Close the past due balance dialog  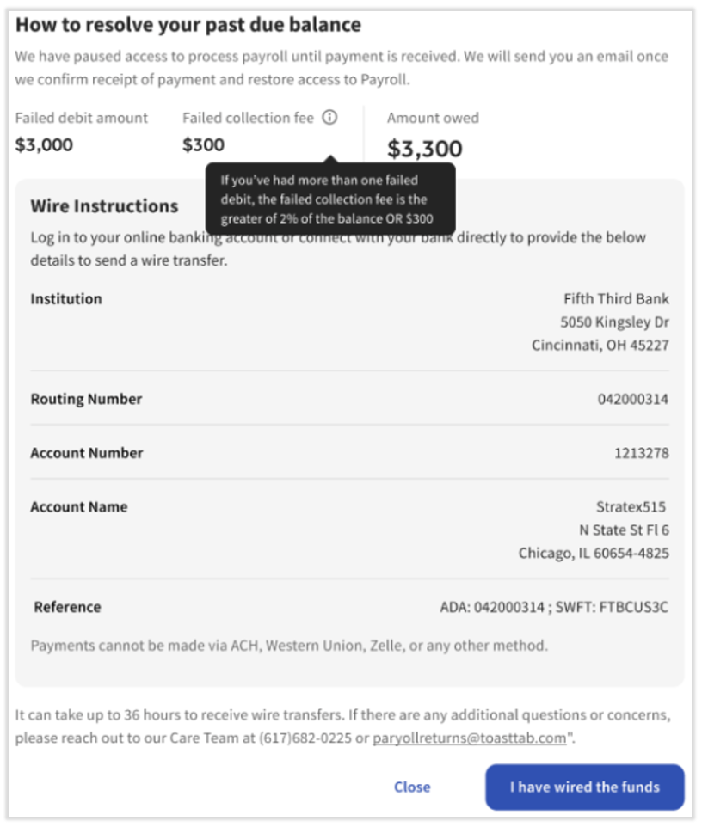click(412, 787)
